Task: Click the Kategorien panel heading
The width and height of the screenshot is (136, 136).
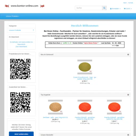Action: (13, 26)
